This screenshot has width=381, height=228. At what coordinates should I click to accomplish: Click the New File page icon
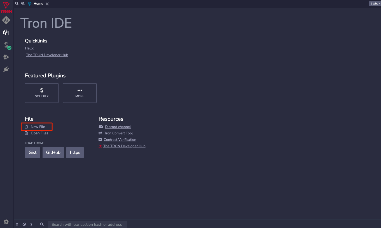tap(27, 127)
